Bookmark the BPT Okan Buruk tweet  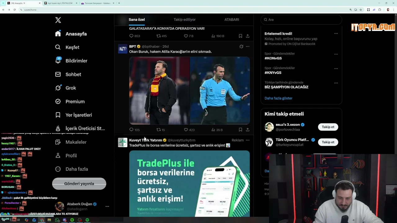(x=240, y=130)
